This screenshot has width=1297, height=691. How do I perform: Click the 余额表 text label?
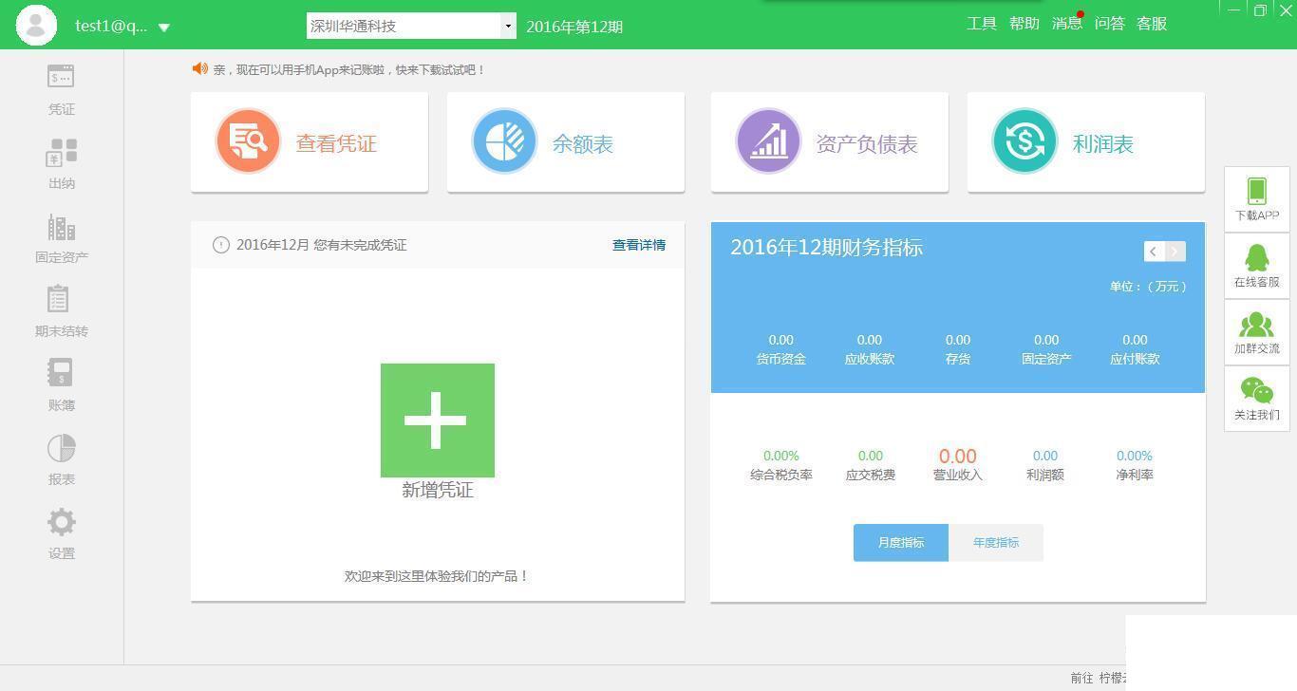pyautogui.click(x=583, y=143)
